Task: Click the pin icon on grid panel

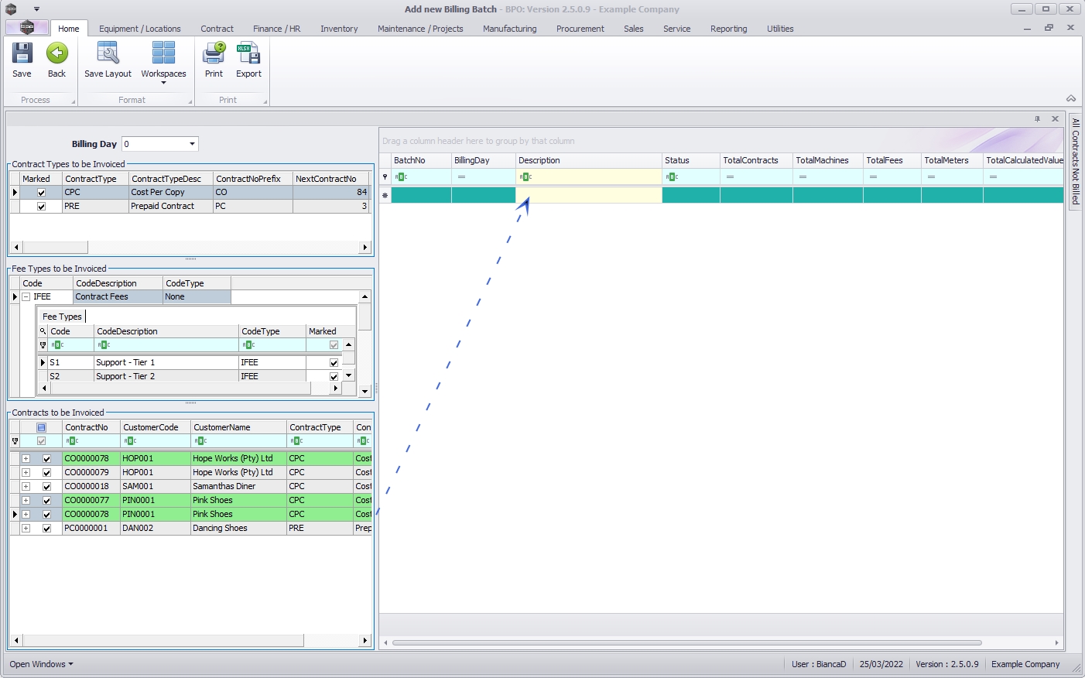Action: (1037, 119)
